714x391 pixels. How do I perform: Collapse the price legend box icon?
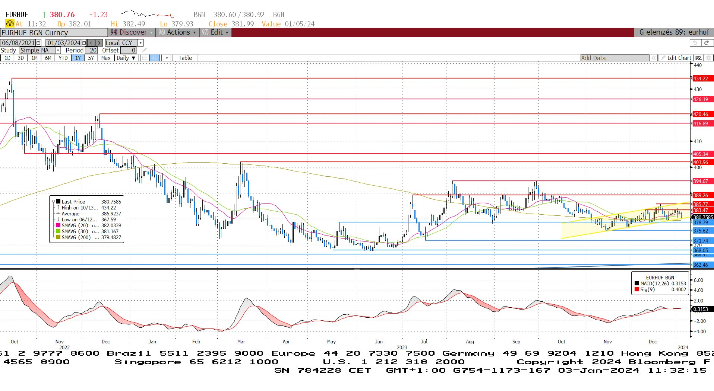point(53,202)
